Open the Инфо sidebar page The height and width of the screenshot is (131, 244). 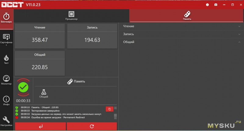pyautogui.click(x=6, y=100)
